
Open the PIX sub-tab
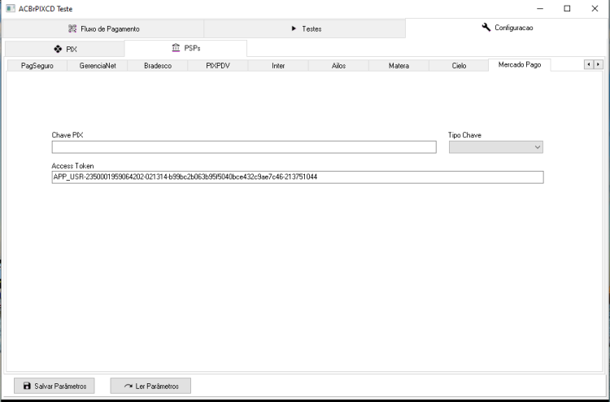[x=65, y=49]
